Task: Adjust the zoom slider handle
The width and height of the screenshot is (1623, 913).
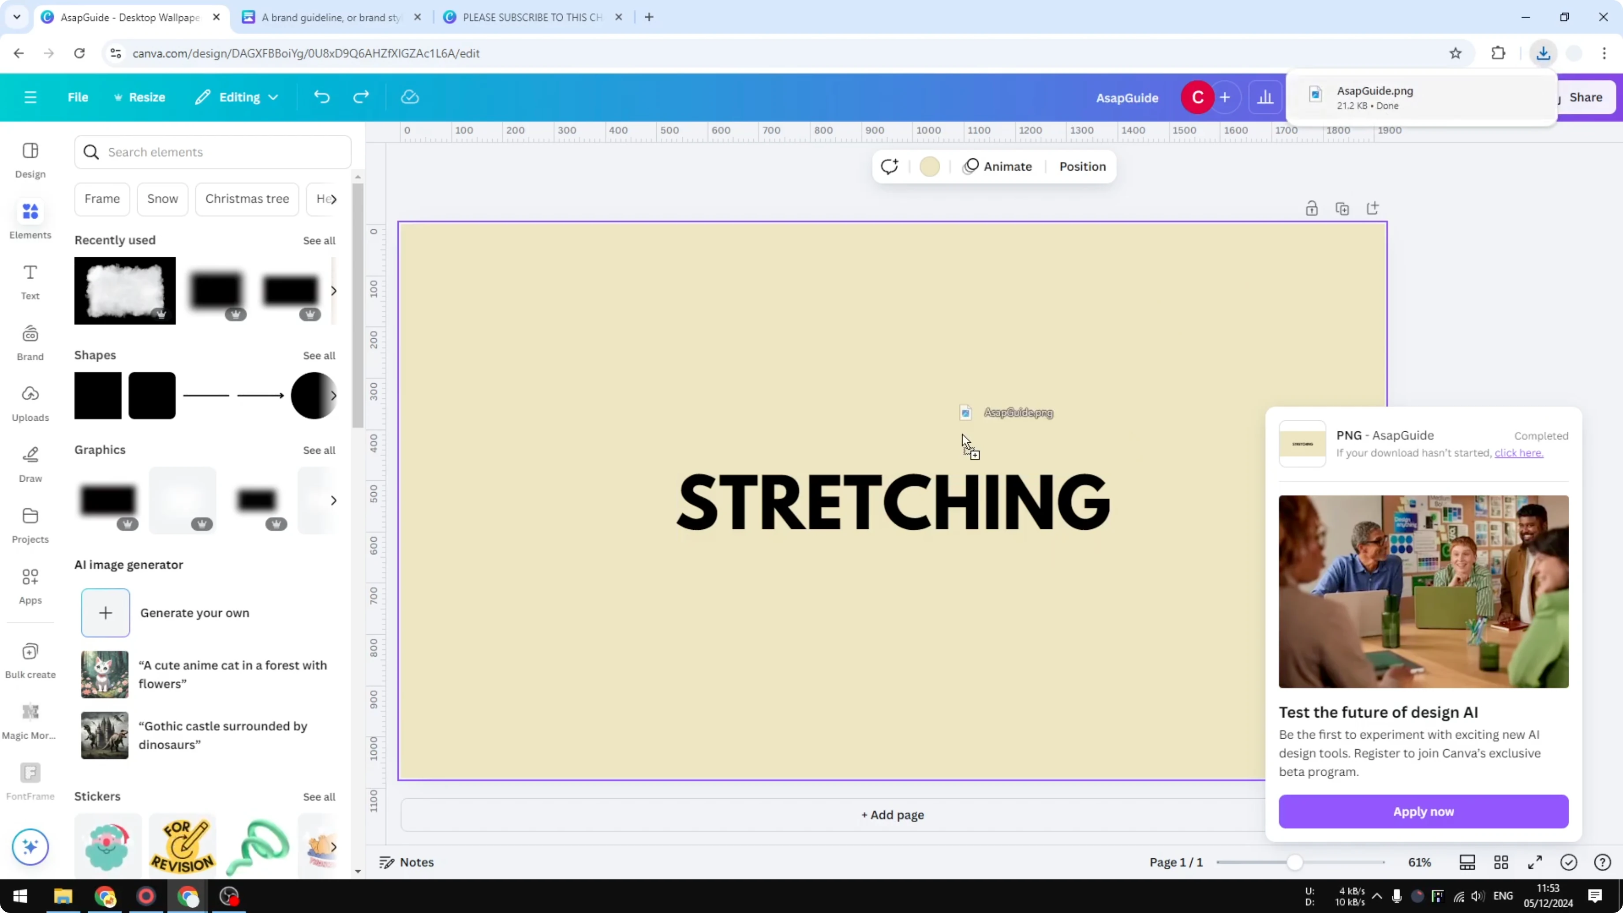Action: (x=1295, y=862)
